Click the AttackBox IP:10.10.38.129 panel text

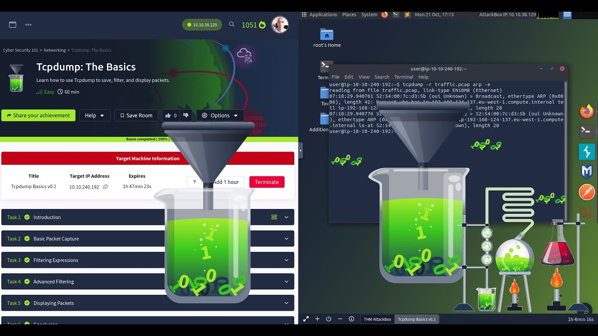507,14
